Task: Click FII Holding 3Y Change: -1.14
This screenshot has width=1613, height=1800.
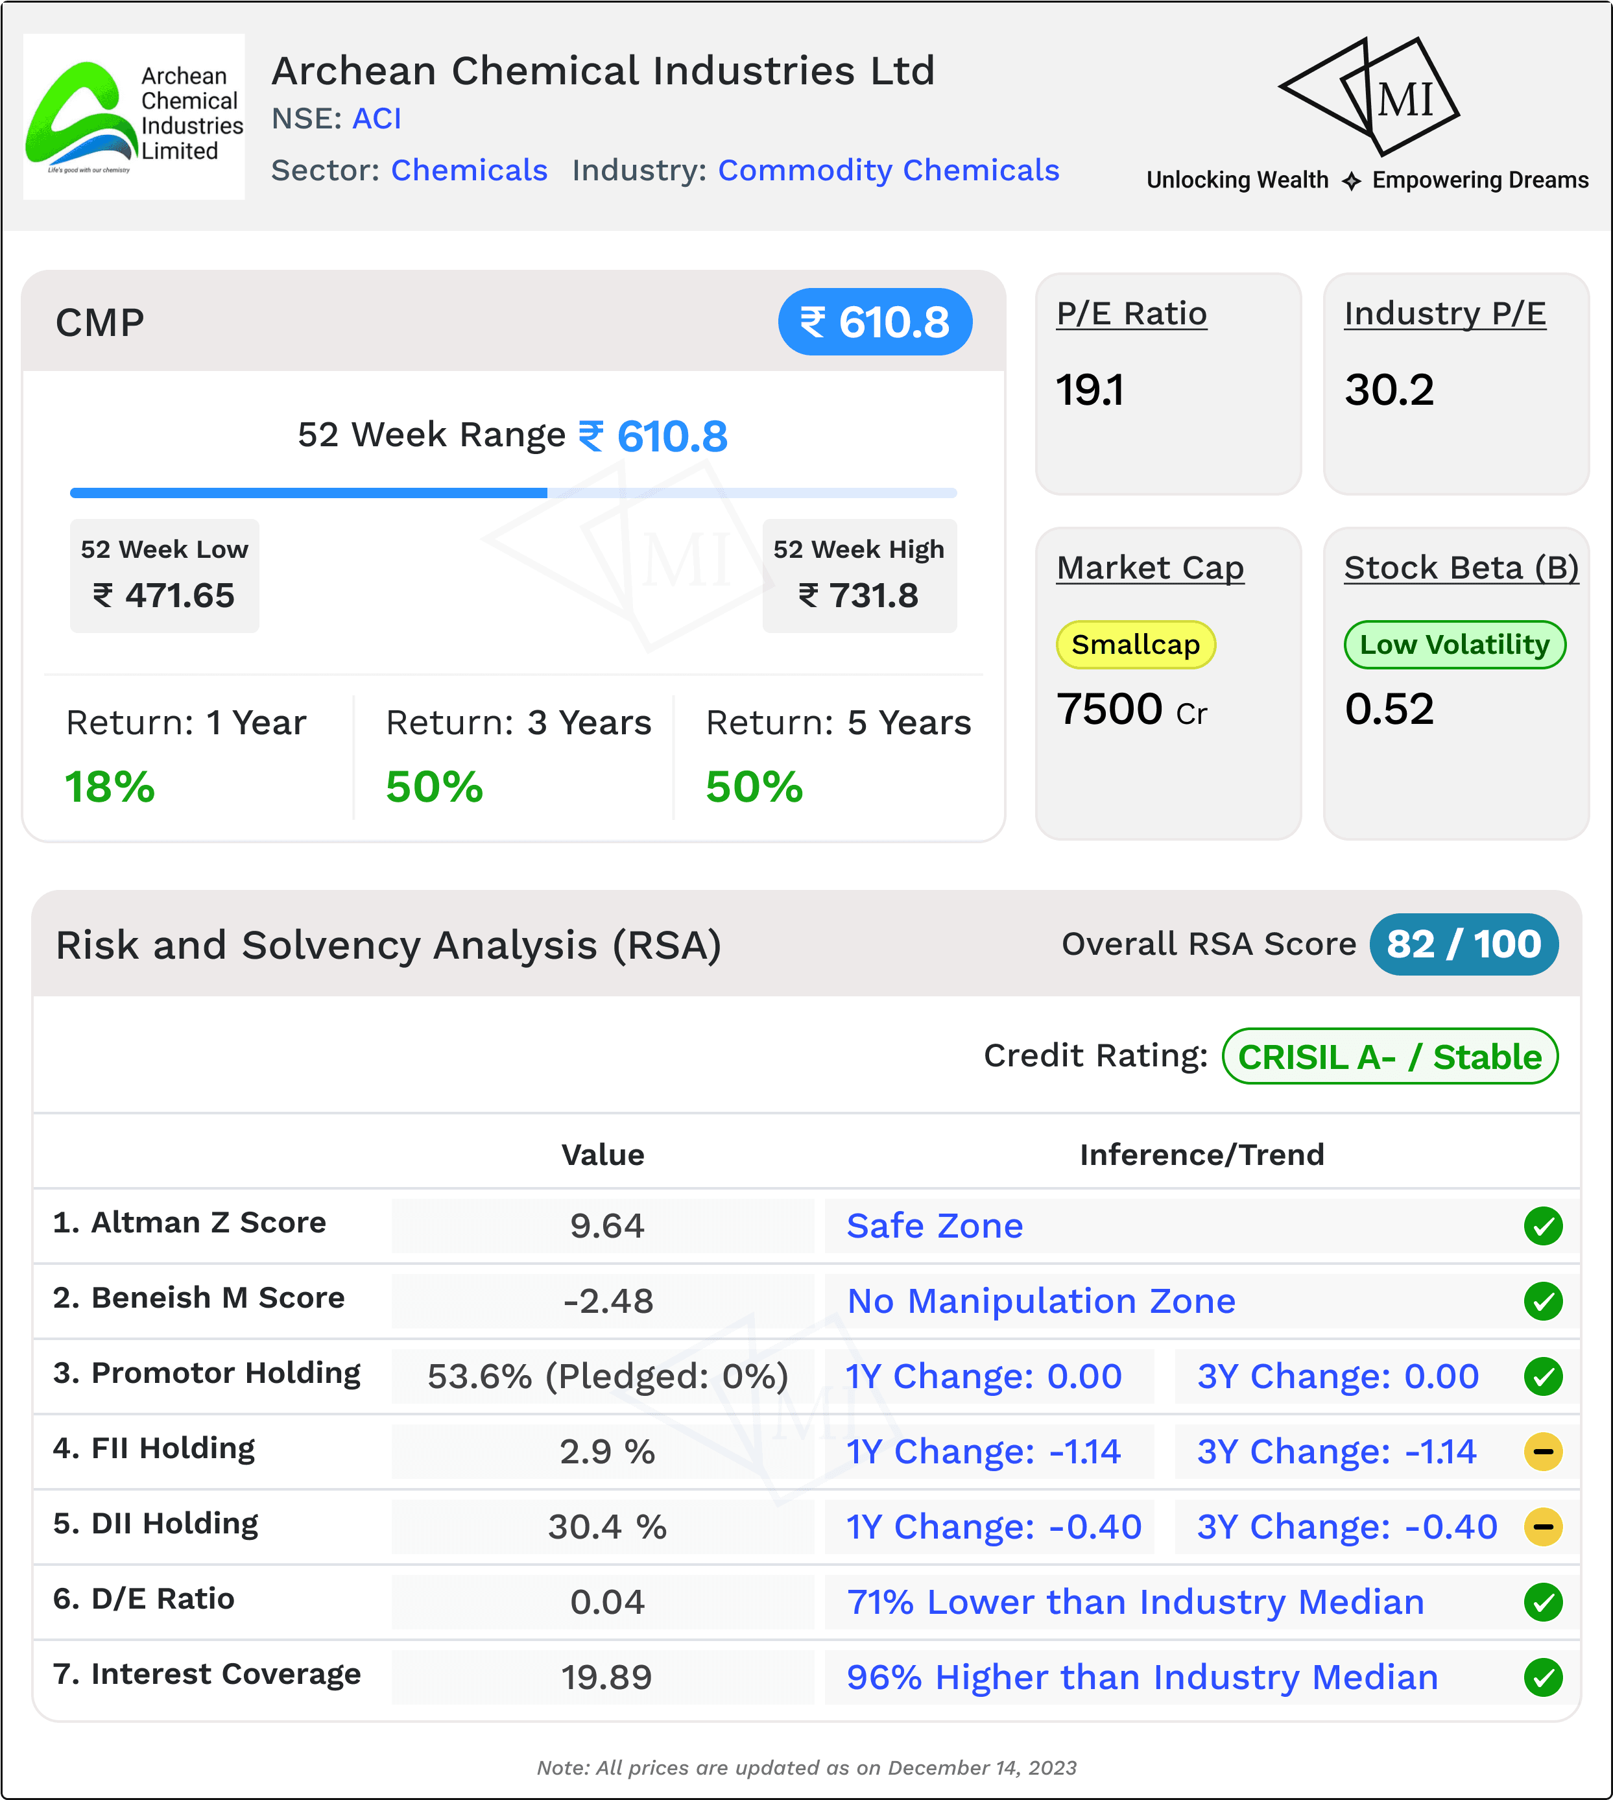Action: [1337, 1452]
